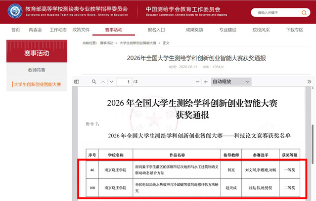Open the 工作动态 nav item
This screenshot has width=316, height=201.
58,30
